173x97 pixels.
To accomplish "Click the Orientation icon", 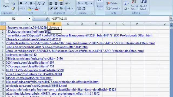I will (61, 8).
